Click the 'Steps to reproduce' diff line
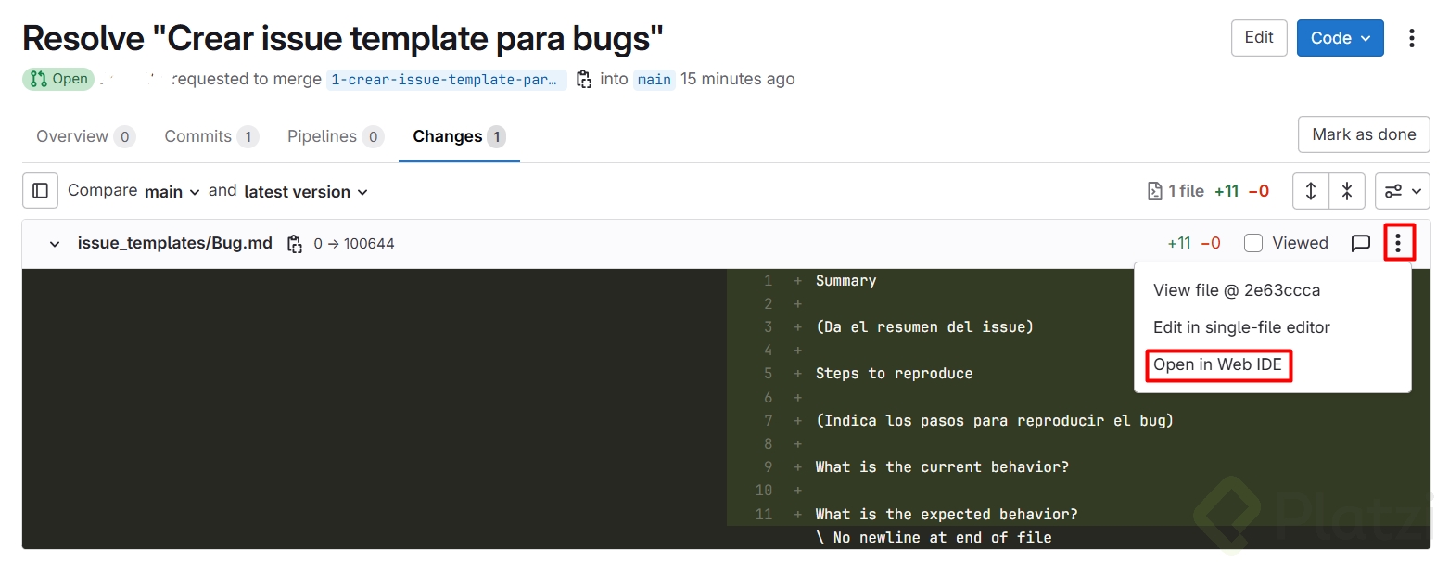This screenshot has width=1449, height=562. 894,374
